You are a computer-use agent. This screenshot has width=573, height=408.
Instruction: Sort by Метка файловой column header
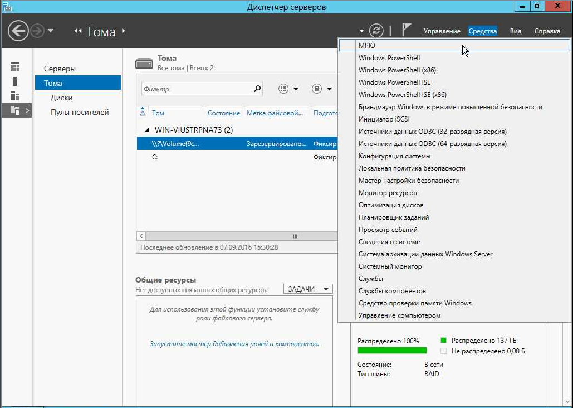pyautogui.click(x=275, y=113)
